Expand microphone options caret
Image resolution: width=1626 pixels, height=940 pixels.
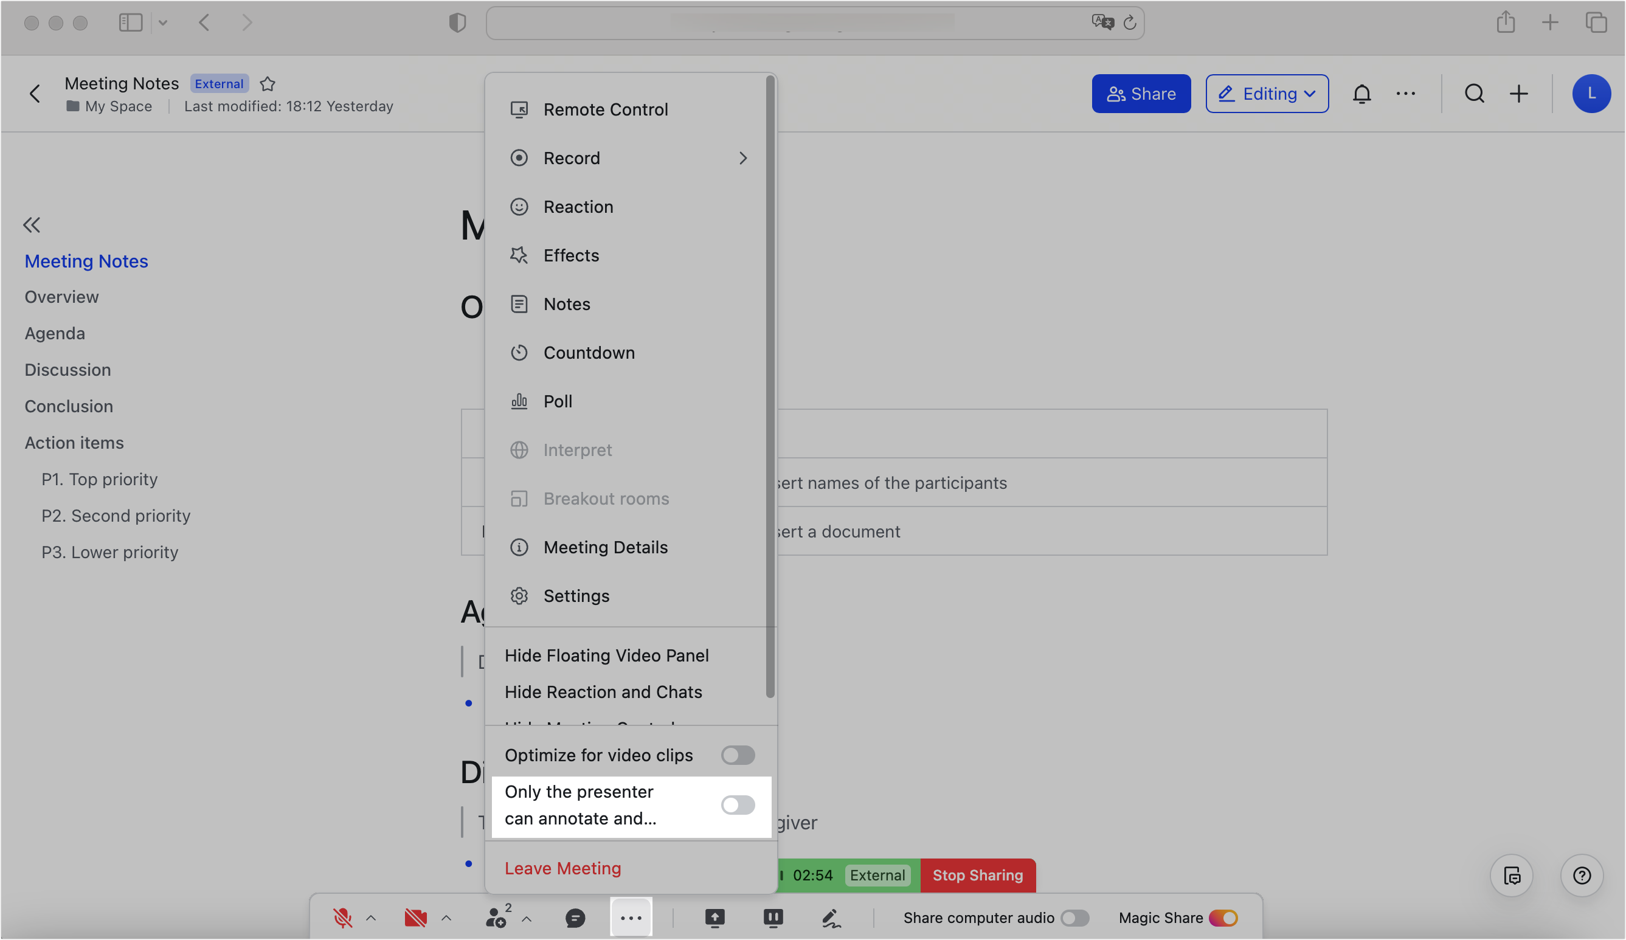coord(371,918)
